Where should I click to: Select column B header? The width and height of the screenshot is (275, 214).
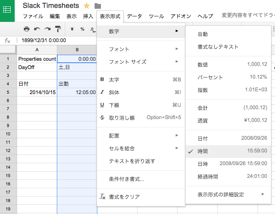tap(77, 50)
